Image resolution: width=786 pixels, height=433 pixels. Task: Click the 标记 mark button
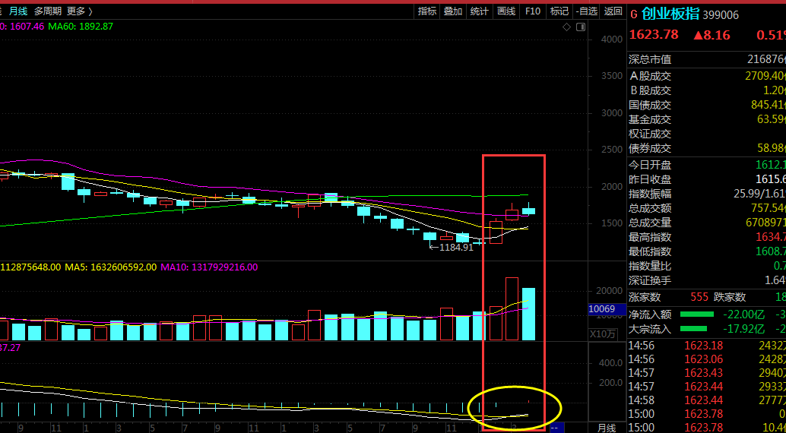tap(559, 11)
